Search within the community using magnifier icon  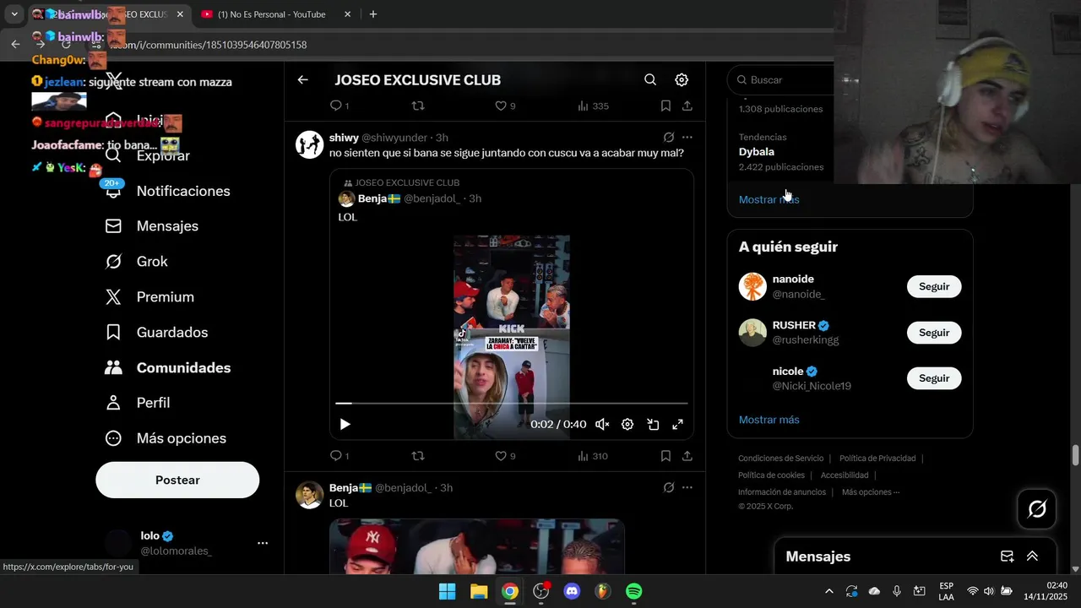pos(650,79)
